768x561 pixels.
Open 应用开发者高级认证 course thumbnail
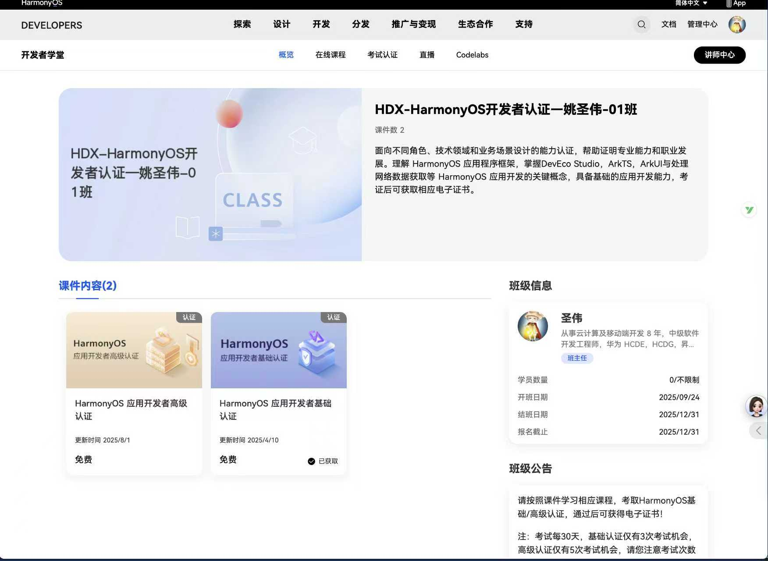click(134, 350)
